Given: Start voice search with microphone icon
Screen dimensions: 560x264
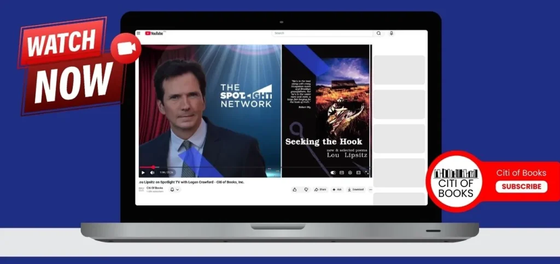Looking at the screenshot, I should click(x=391, y=33).
